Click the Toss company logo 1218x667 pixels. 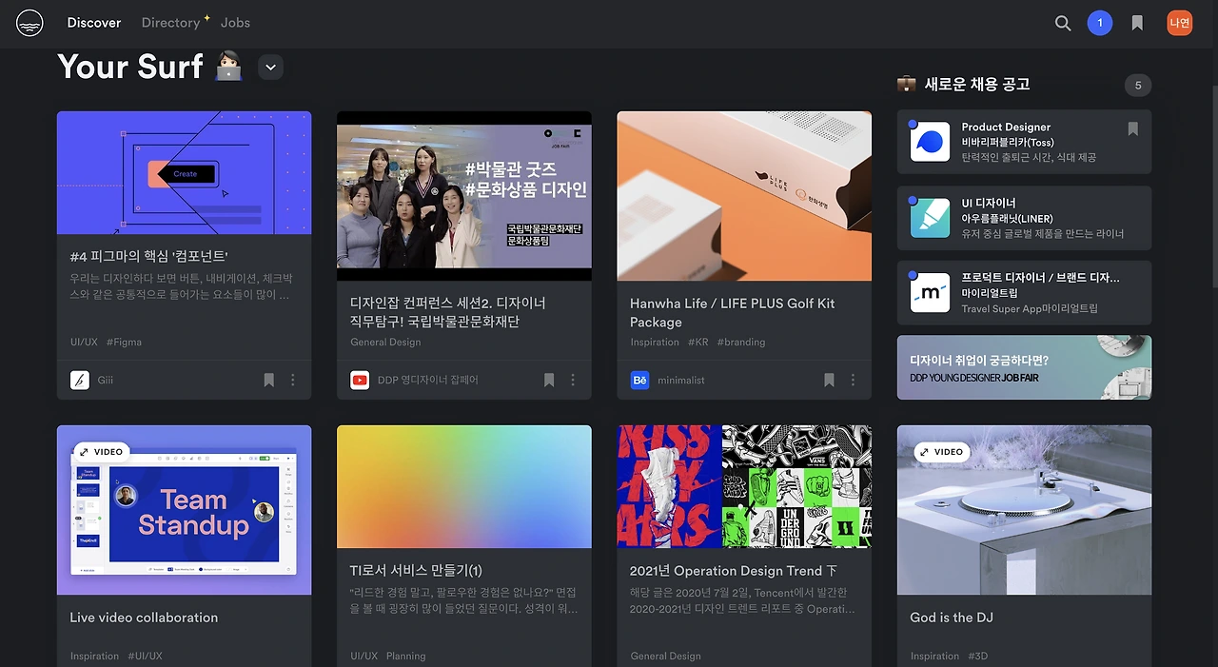930,142
